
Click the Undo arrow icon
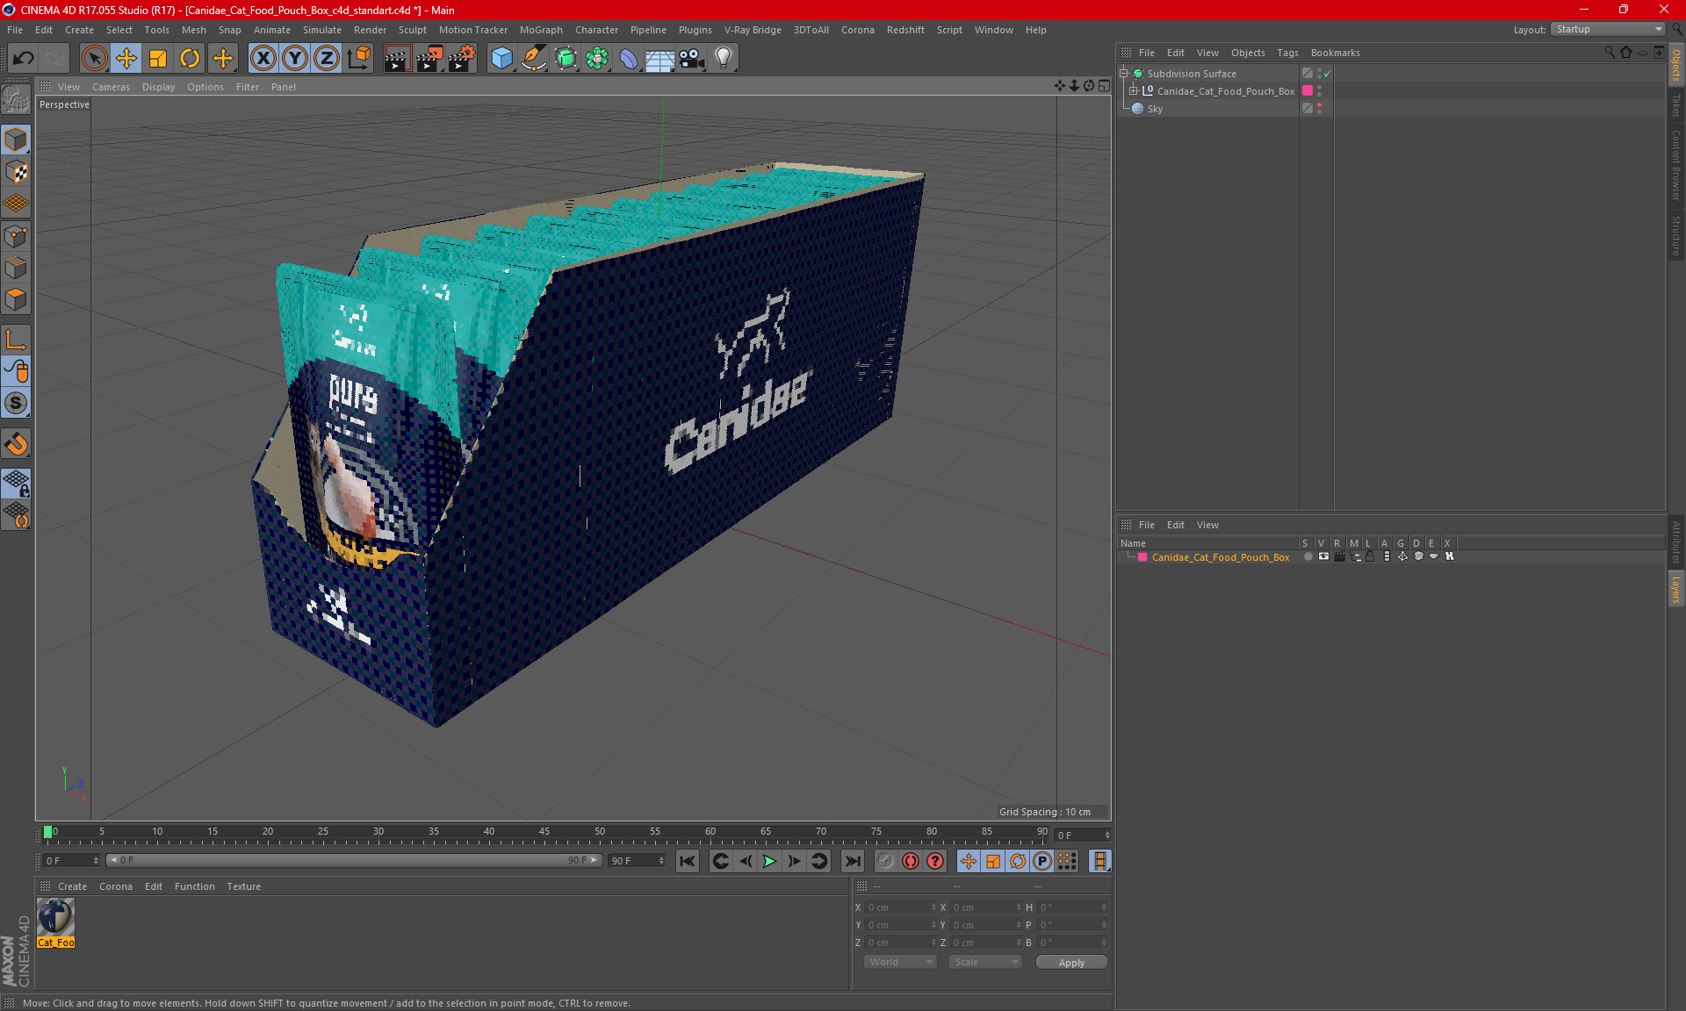tap(24, 59)
